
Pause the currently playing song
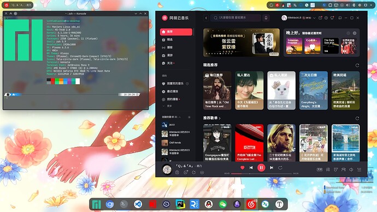pos(261,168)
